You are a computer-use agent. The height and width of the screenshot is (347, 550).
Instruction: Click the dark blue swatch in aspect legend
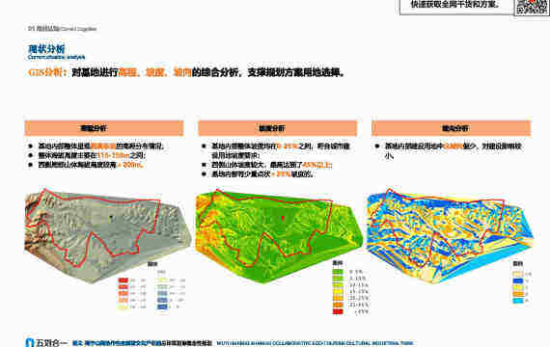(518, 280)
